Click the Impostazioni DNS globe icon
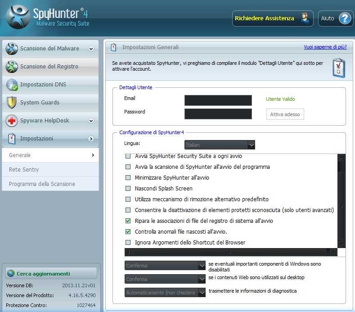Viewport: 355px width, 312px height. coord(12,85)
